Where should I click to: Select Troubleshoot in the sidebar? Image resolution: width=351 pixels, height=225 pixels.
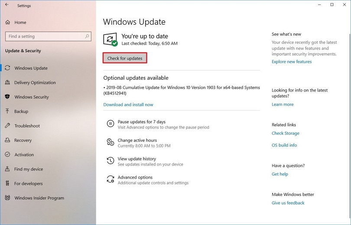tap(27, 126)
